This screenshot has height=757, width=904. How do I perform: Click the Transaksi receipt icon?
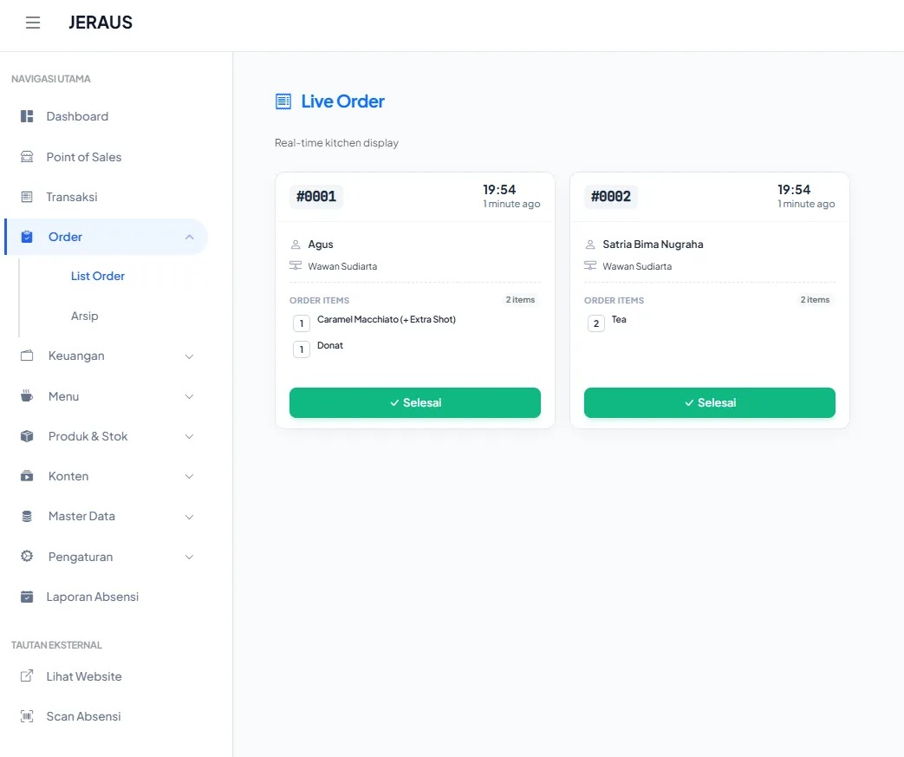[x=27, y=197]
